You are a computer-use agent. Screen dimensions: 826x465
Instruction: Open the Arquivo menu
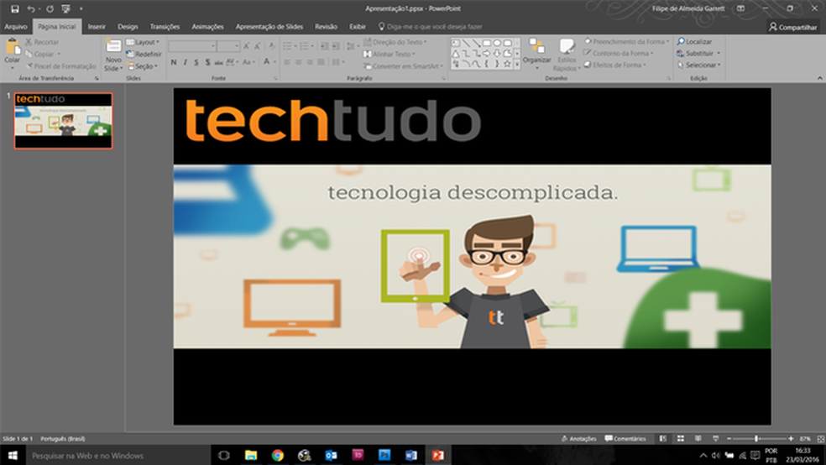coord(16,26)
